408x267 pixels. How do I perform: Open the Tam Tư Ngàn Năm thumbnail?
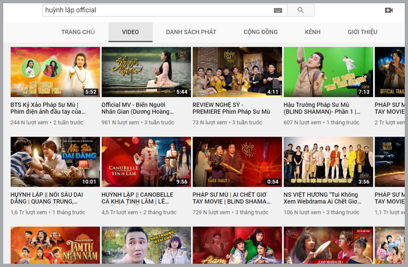pyautogui.click(x=55, y=245)
